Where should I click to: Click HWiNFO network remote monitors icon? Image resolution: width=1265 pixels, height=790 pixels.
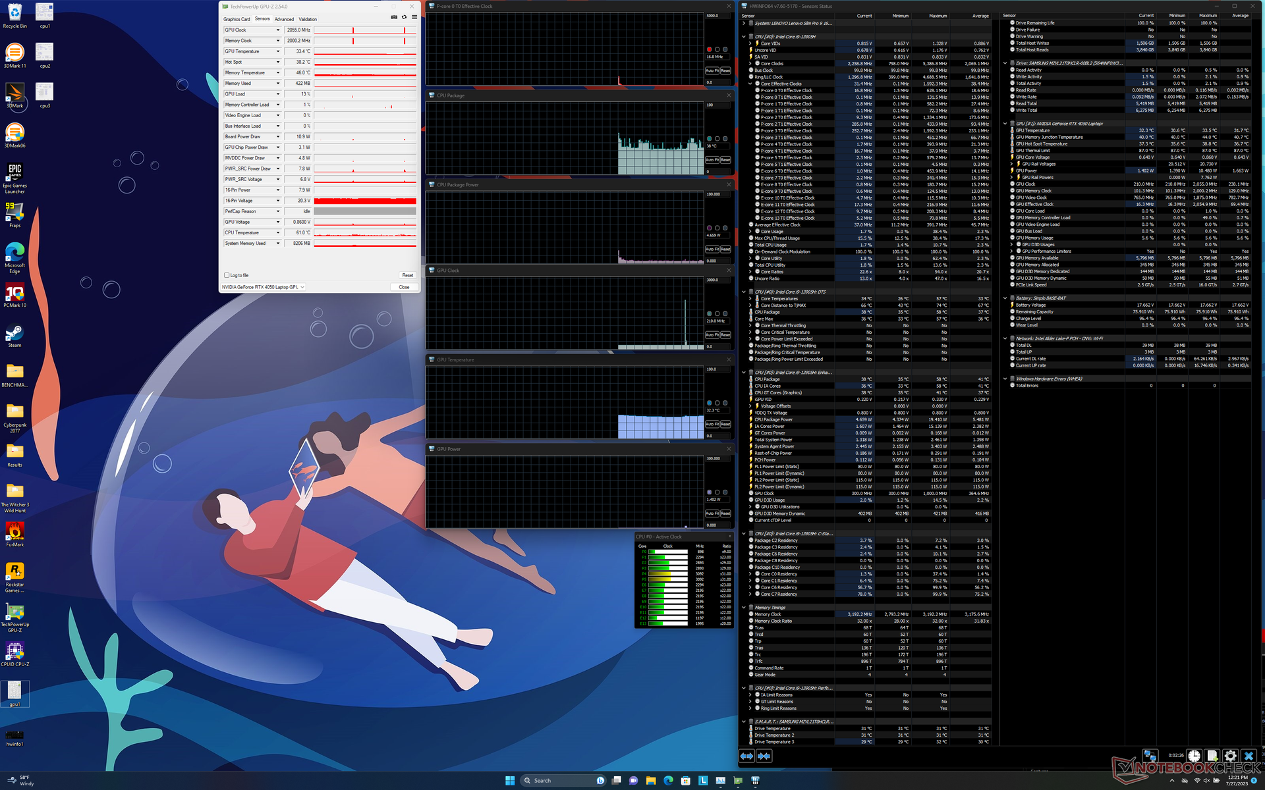[1150, 756]
